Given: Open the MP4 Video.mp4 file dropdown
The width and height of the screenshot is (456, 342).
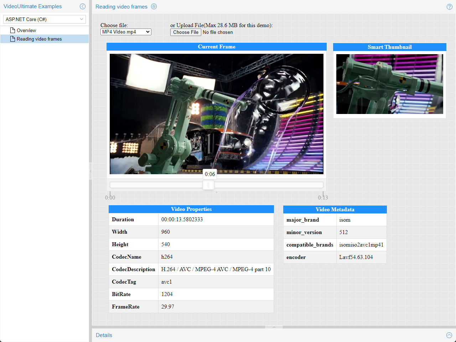Looking at the screenshot, I should (126, 32).
